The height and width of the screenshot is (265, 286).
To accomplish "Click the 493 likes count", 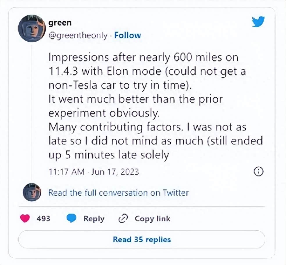I will click(43, 219).
